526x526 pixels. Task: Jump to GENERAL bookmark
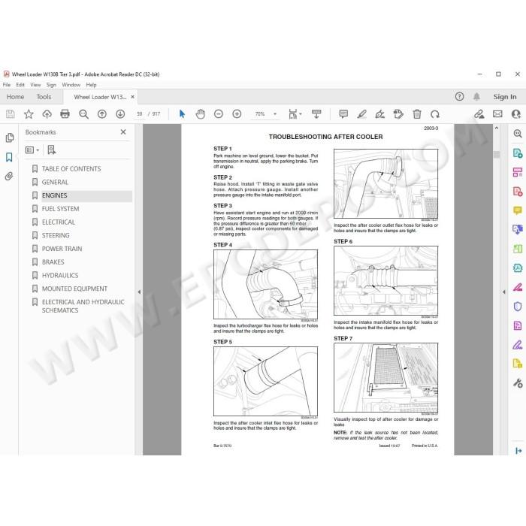pos(55,182)
